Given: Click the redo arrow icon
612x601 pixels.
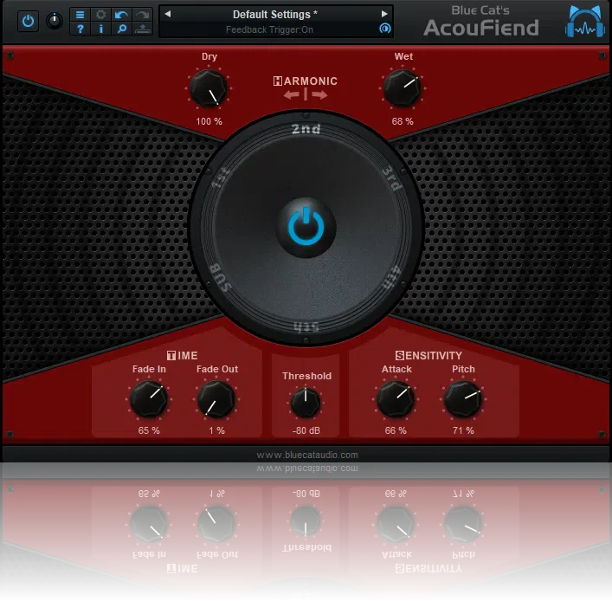Looking at the screenshot, I should click(x=142, y=15).
